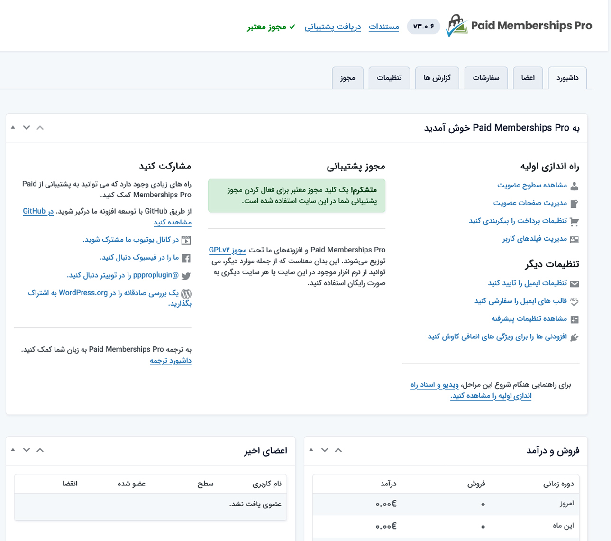The image size is (611, 541).
Task: Move فروش و درآمد panel up
Action: tap(338, 450)
